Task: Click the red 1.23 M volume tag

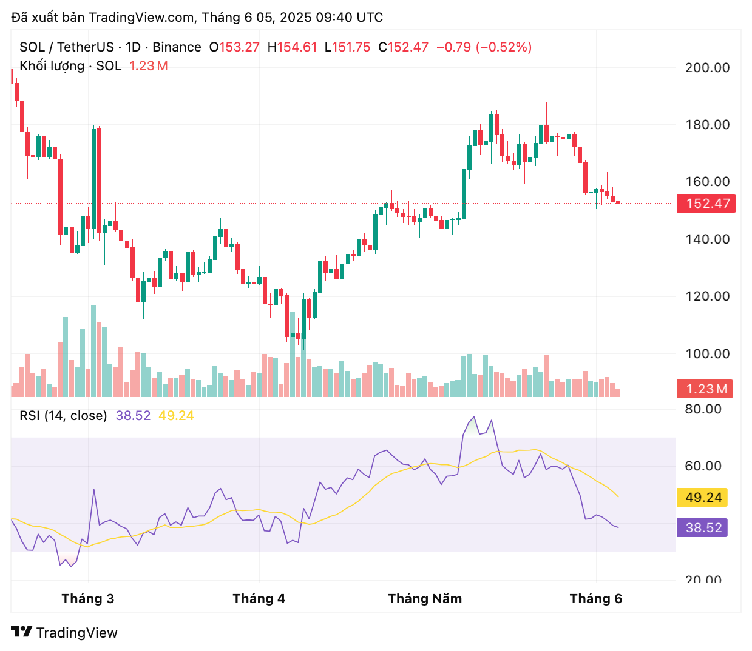Action: point(705,389)
